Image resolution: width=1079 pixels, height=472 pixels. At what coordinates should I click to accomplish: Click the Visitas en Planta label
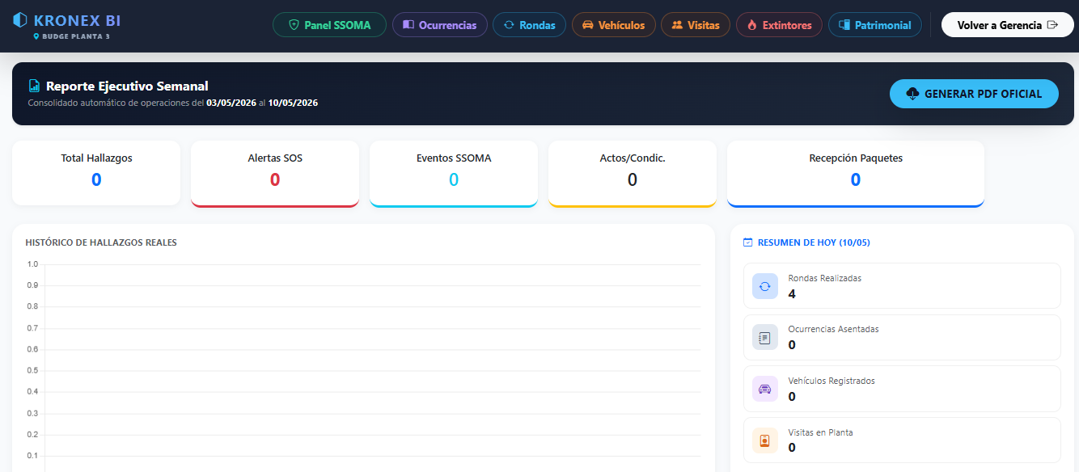tap(820, 432)
